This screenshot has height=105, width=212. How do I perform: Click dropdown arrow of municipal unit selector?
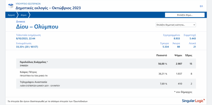[x=194, y=25]
